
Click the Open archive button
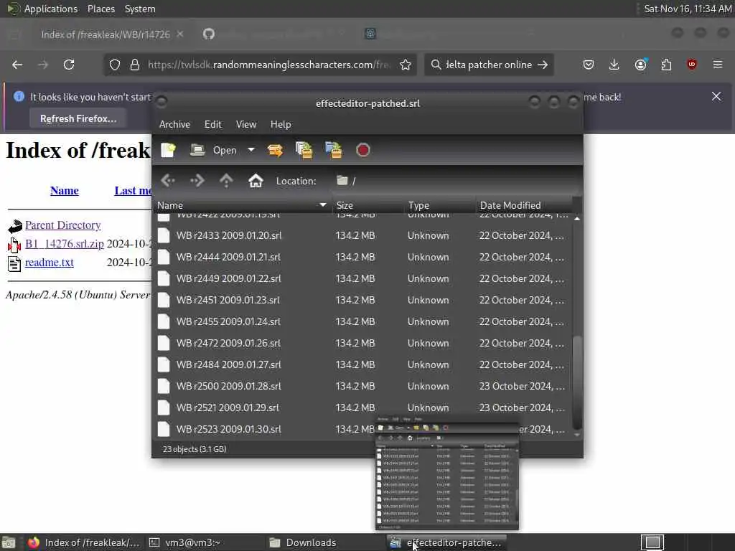pyautogui.click(x=213, y=150)
